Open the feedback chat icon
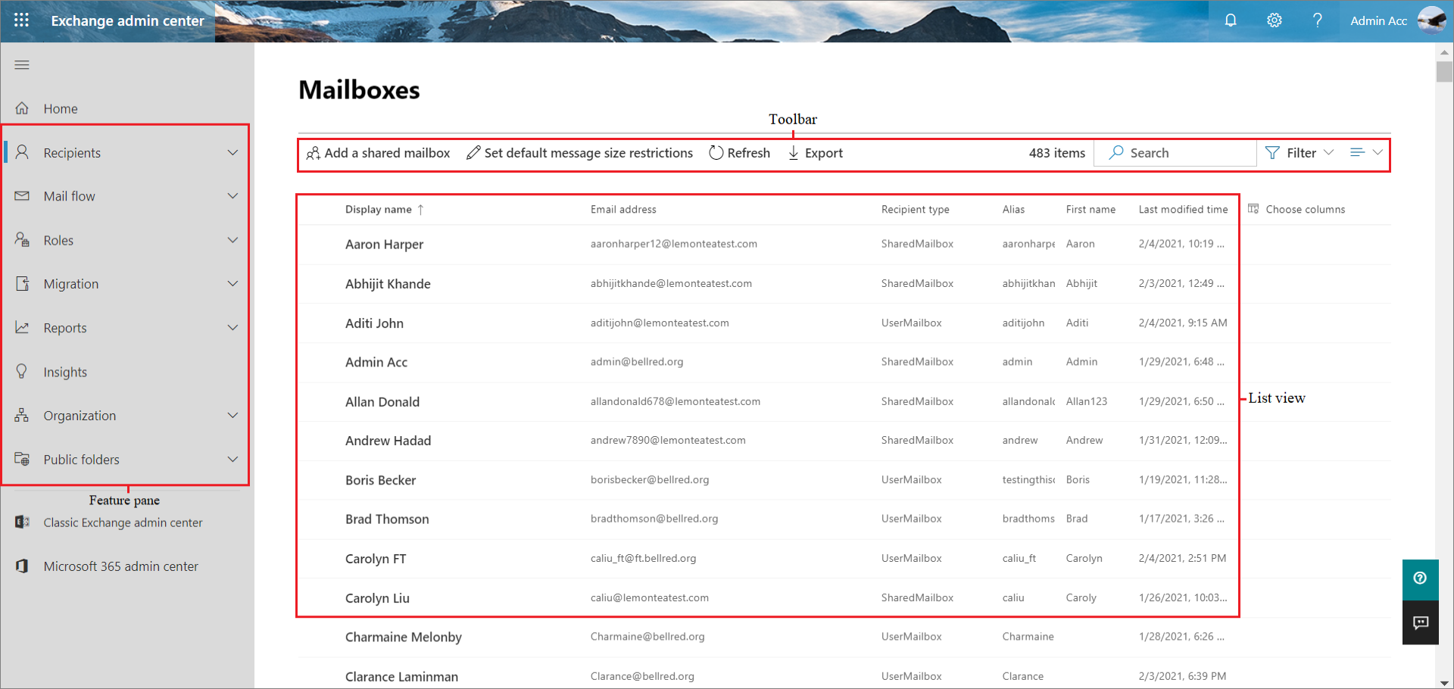The image size is (1454, 689). click(x=1420, y=622)
